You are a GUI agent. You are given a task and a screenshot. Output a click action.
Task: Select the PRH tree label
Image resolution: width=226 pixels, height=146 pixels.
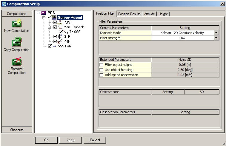[67, 41]
